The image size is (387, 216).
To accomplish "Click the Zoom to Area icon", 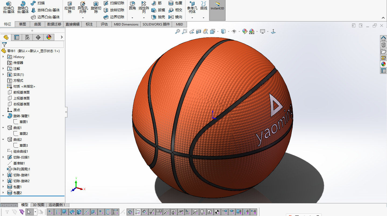I will click(x=185, y=31).
